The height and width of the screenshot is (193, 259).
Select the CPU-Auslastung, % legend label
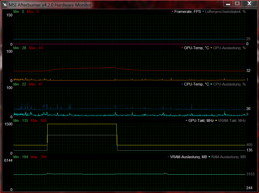pyautogui.click(x=229, y=84)
